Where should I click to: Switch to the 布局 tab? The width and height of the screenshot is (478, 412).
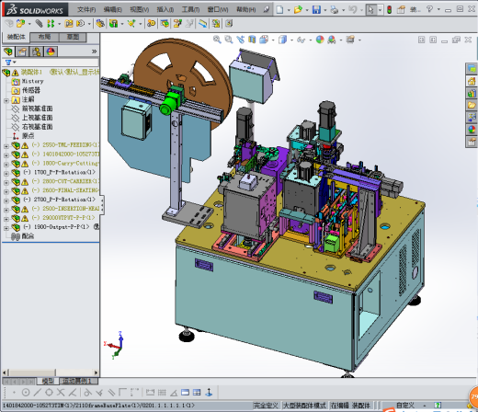(44, 37)
